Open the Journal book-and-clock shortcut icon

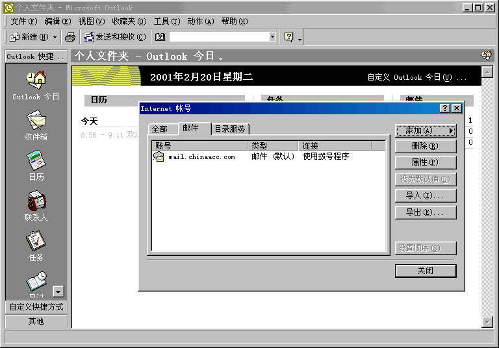[36, 282]
